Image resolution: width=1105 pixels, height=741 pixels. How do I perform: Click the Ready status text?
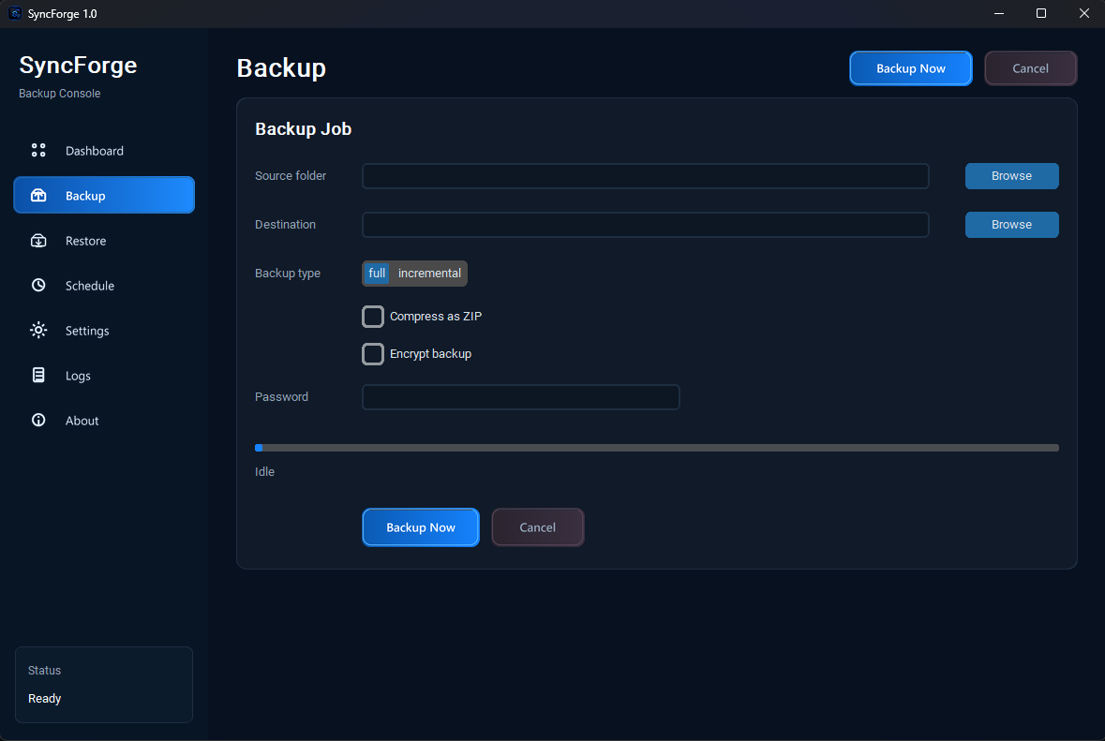(x=44, y=699)
